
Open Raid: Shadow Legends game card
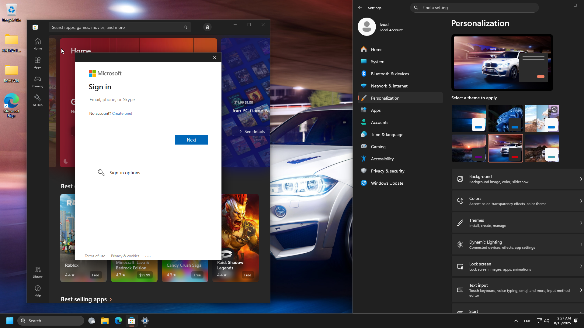[x=235, y=238]
